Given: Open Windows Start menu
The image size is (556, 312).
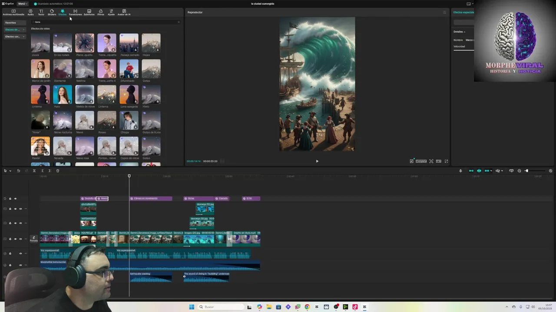Looking at the screenshot, I should pyautogui.click(x=192, y=307).
